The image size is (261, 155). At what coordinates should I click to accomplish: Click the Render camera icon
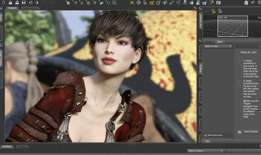coord(218,3)
